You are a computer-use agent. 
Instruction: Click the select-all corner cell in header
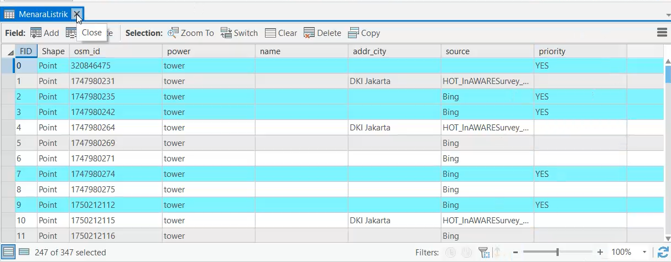[x=8, y=51]
